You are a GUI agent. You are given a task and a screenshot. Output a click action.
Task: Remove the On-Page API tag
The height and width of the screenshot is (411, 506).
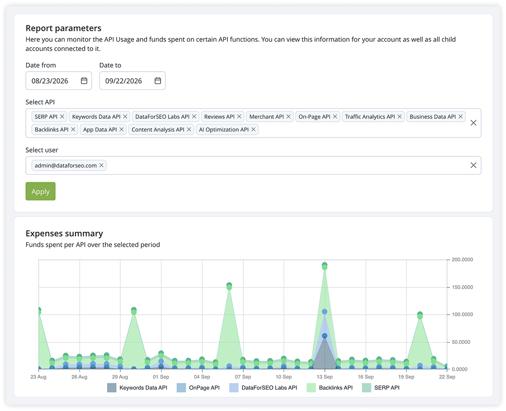pyautogui.click(x=335, y=117)
